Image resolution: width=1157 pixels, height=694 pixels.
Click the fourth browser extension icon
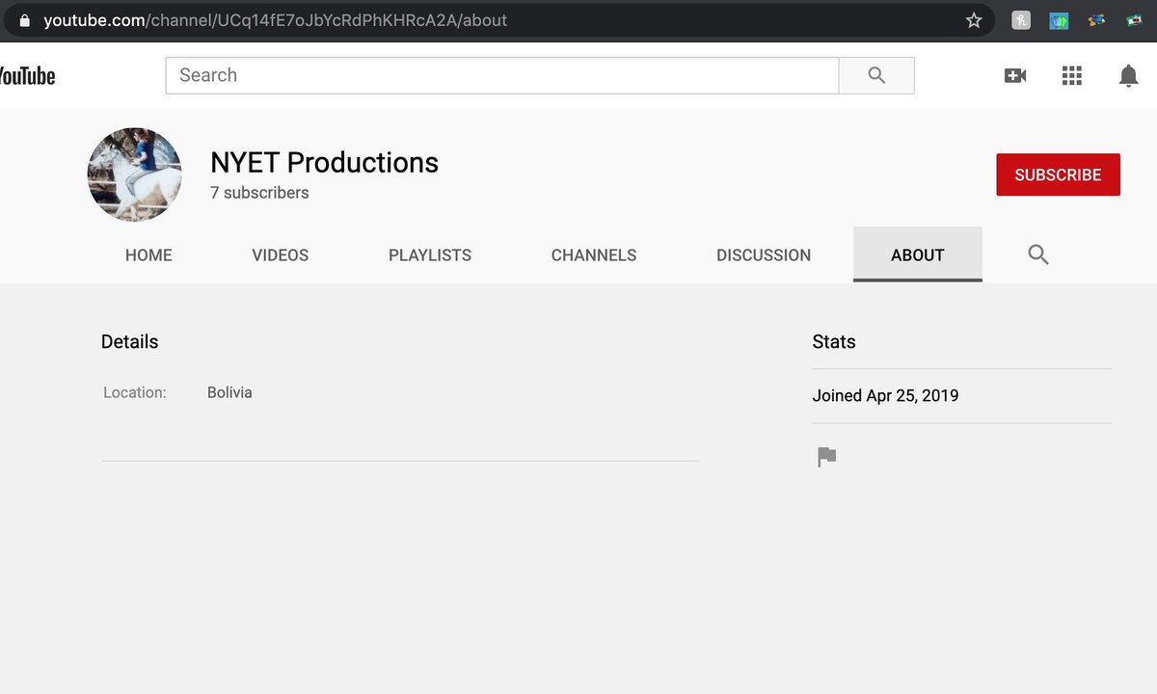tap(1134, 20)
